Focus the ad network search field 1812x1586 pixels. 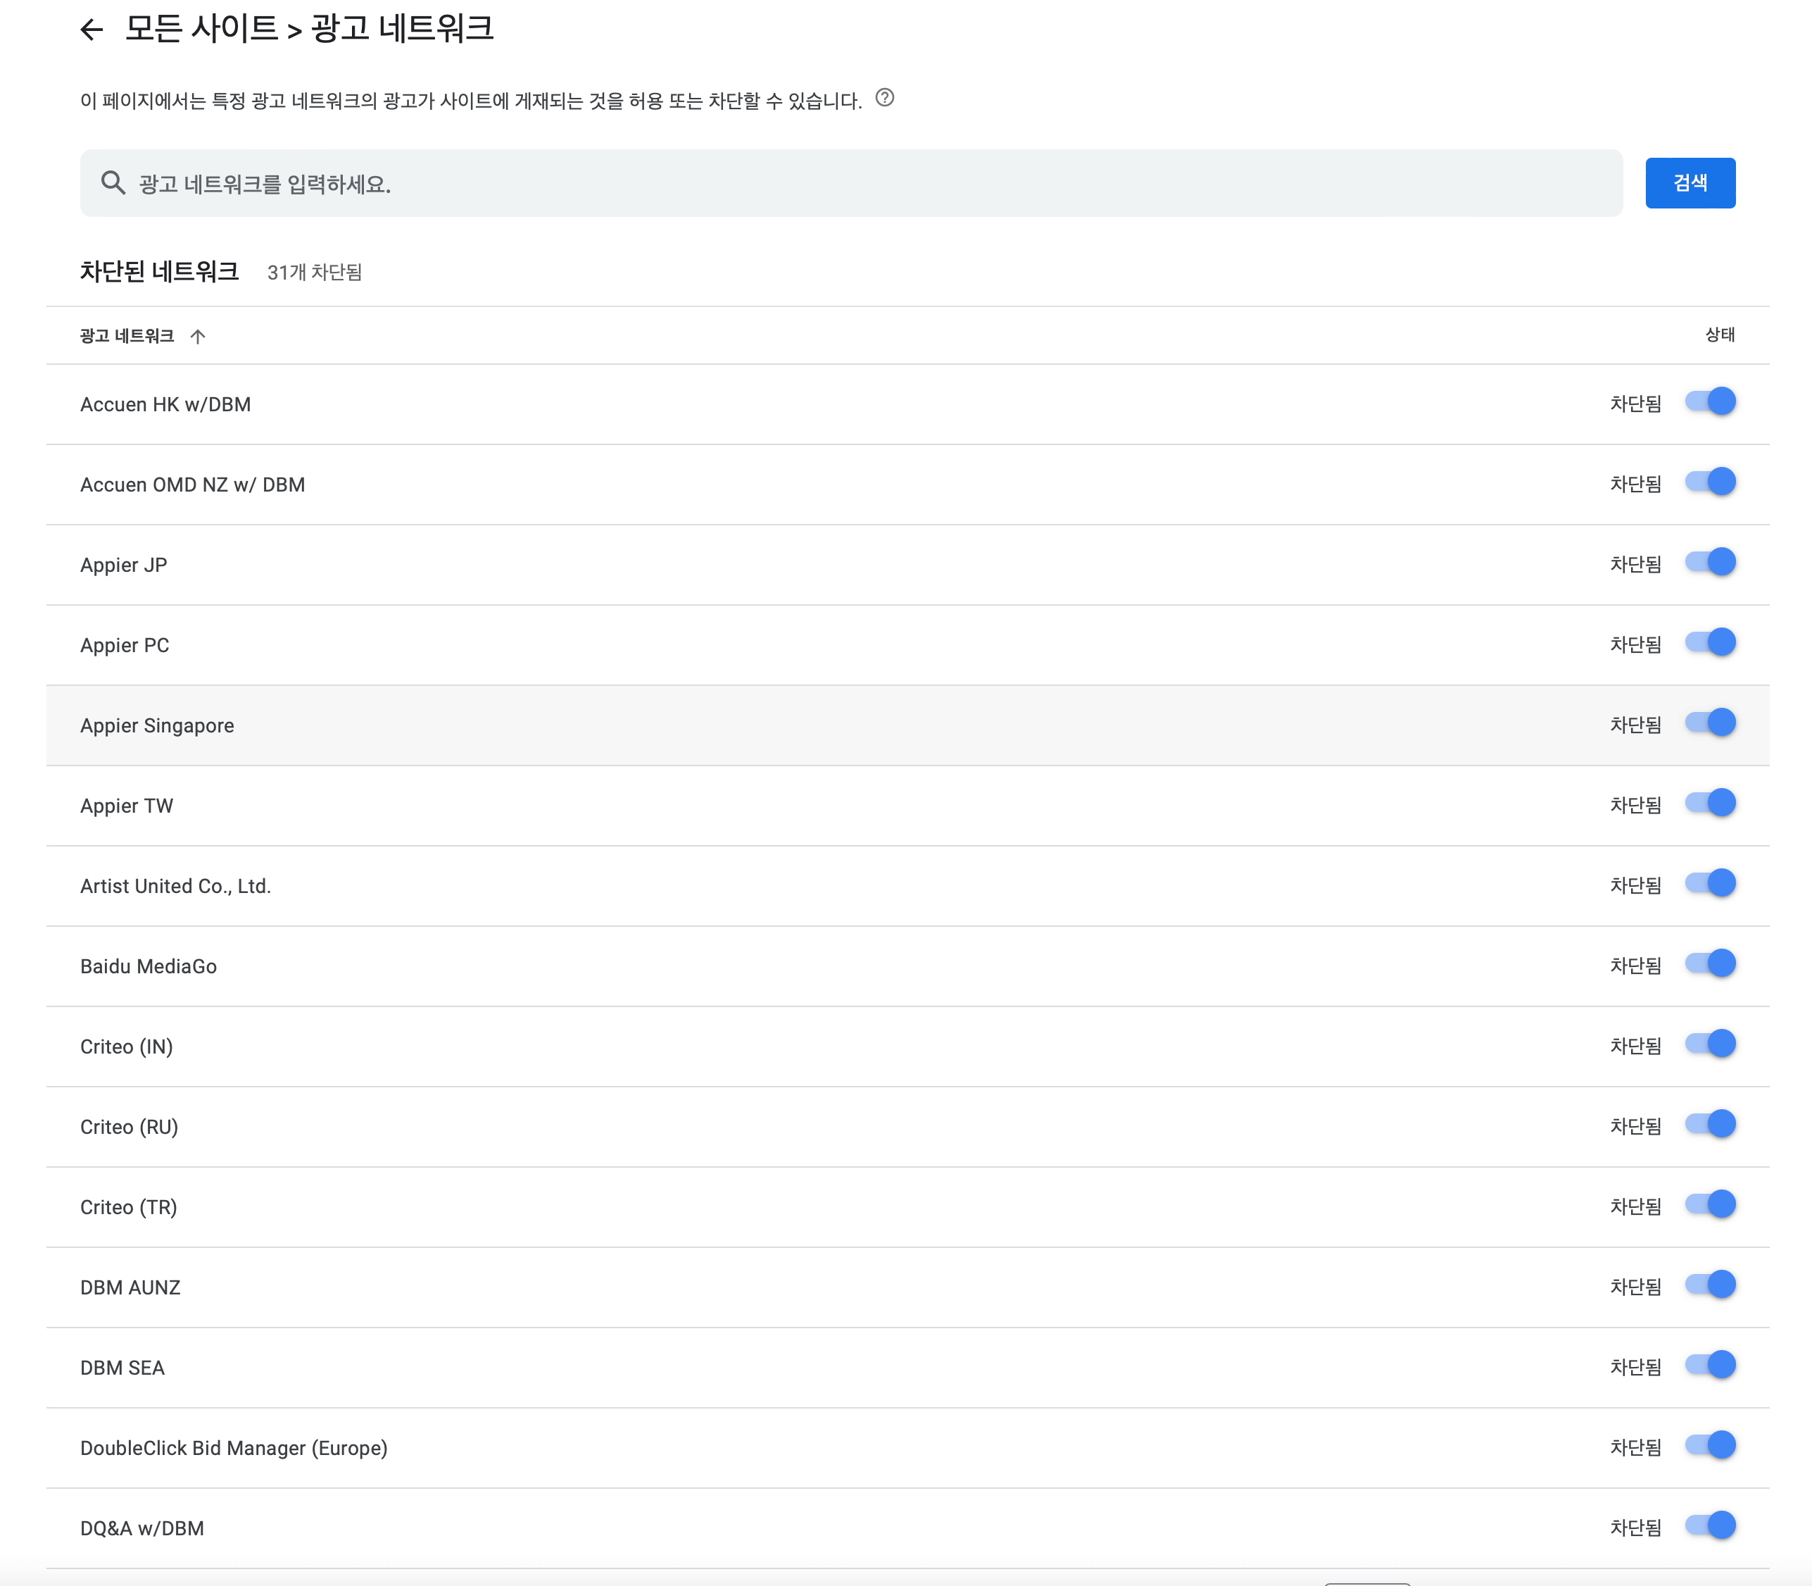867,184
